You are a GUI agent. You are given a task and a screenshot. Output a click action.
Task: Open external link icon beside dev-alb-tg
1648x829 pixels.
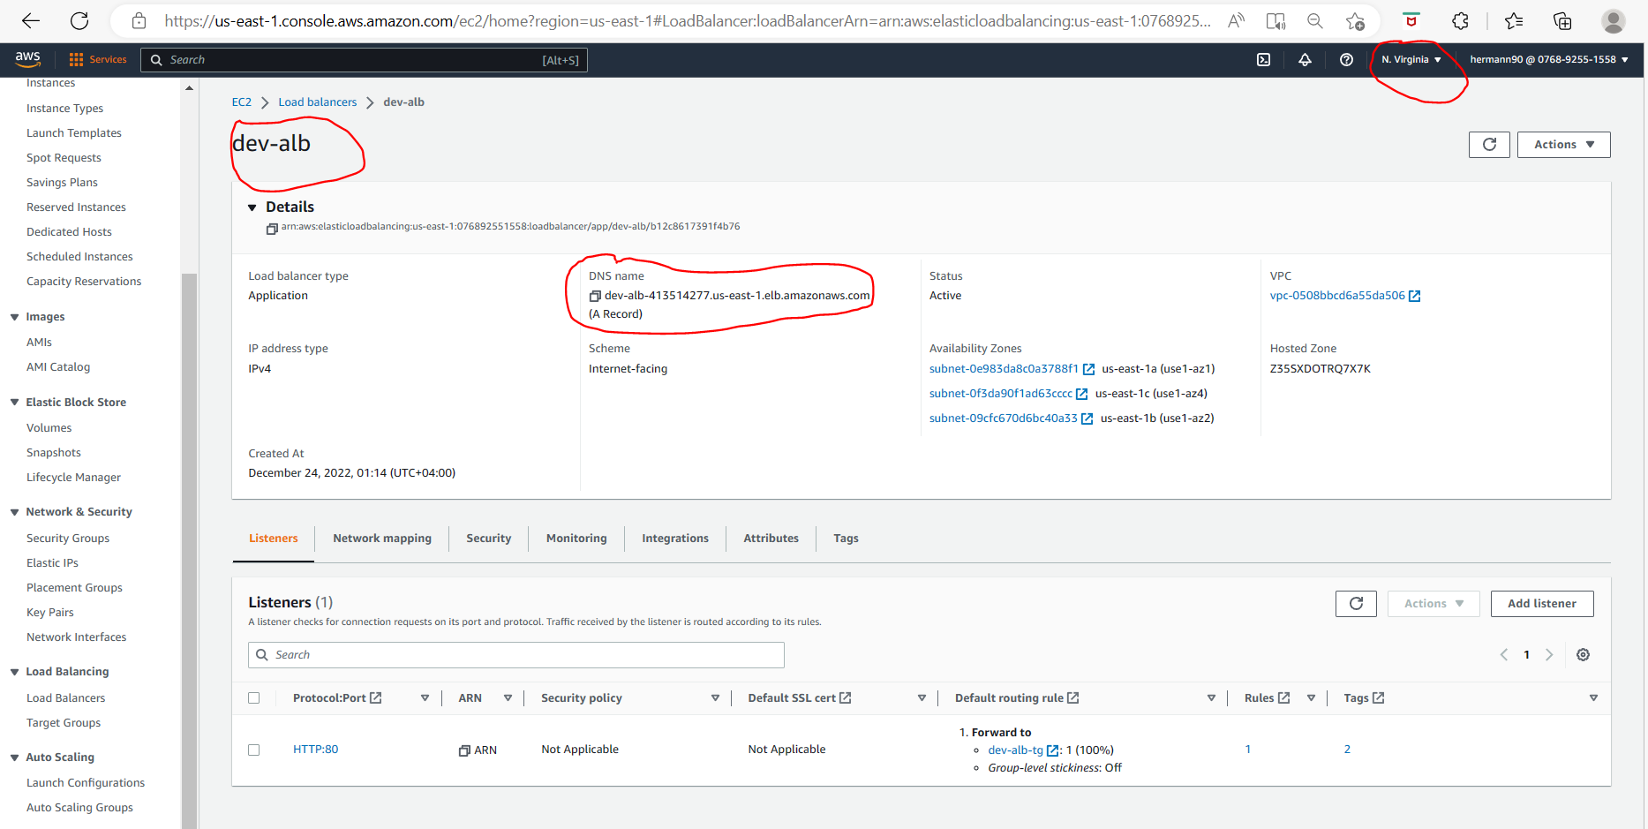point(1052,750)
